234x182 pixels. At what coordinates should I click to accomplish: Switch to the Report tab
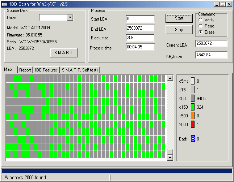[25, 70]
